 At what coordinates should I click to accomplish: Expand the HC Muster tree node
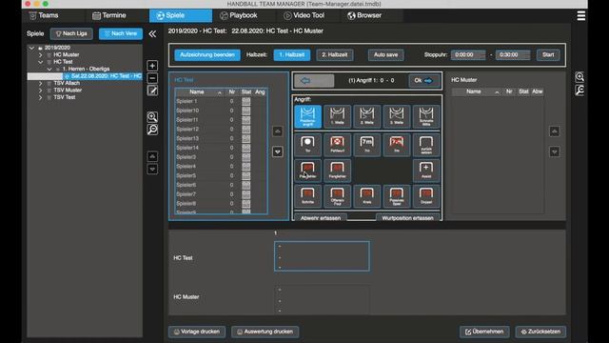point(40,55)
